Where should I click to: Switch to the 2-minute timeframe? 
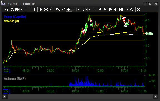pos(100,9)
